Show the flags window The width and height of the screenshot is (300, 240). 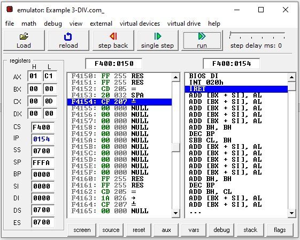tap(280, 230)
